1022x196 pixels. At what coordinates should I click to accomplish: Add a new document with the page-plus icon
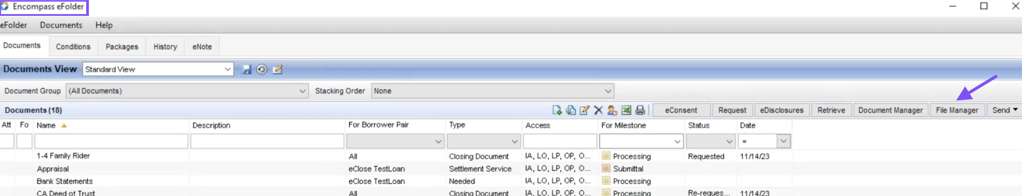click(557, 110)
